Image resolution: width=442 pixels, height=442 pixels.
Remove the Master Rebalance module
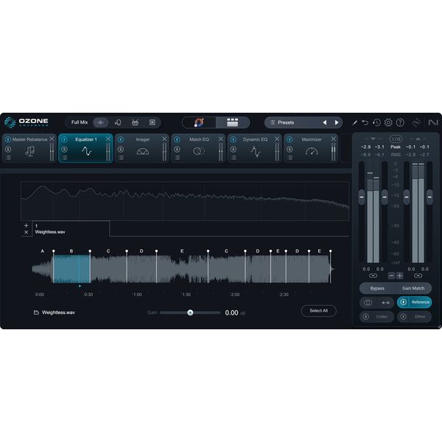pos(52,138)
